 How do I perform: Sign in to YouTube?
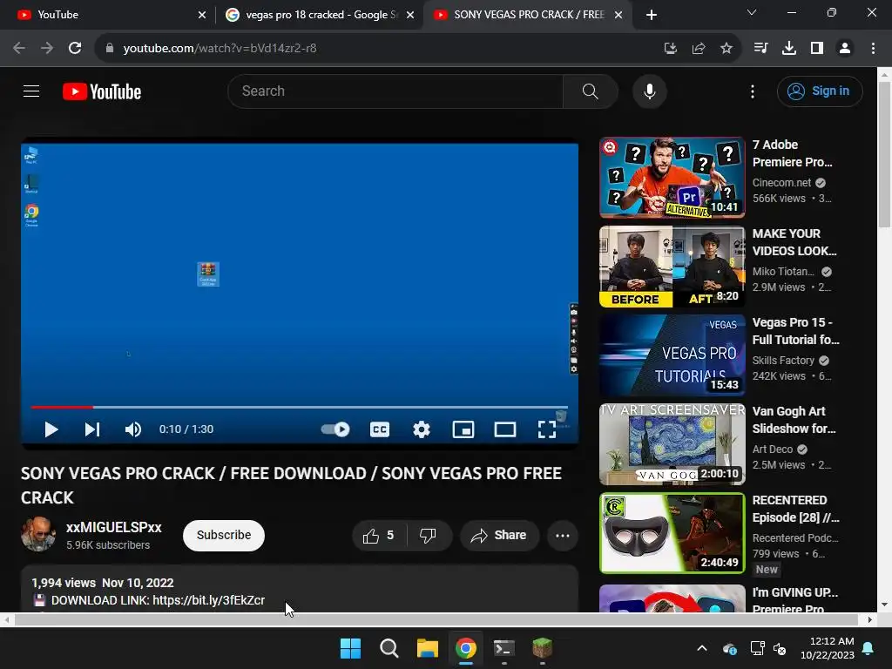click(820, 91)
